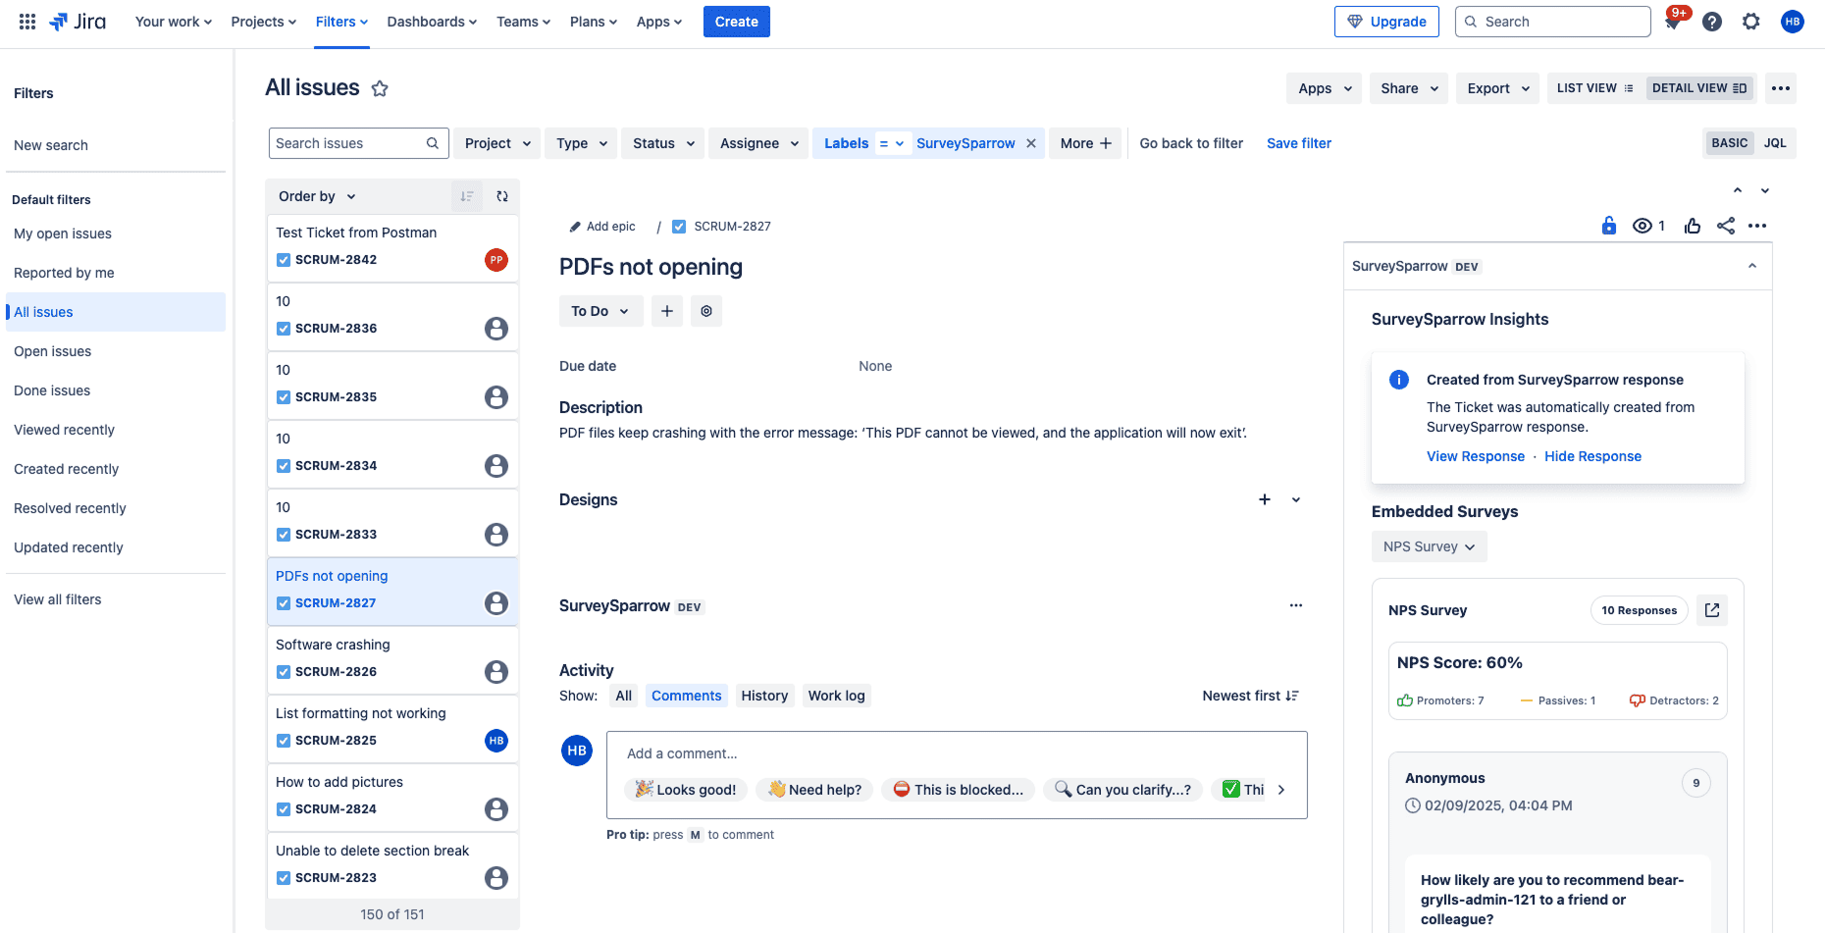The image size is (1825, 933).
Task: Show the History activity tab
Action: [x=764, y=696]
